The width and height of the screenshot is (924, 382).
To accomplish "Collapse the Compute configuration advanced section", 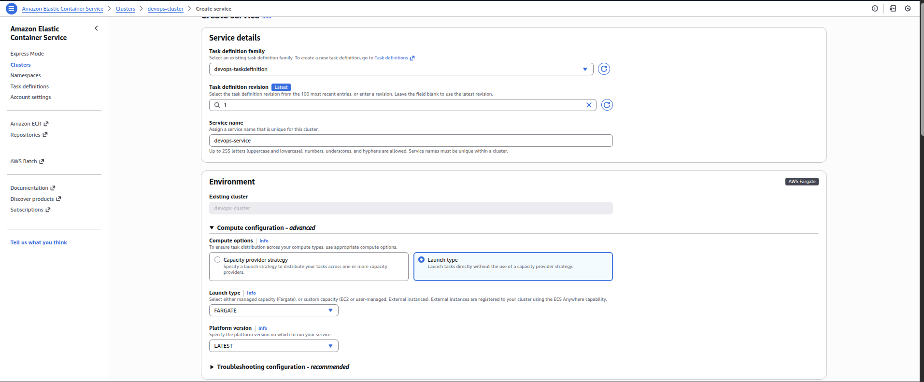I will click(x=262, y=227).
